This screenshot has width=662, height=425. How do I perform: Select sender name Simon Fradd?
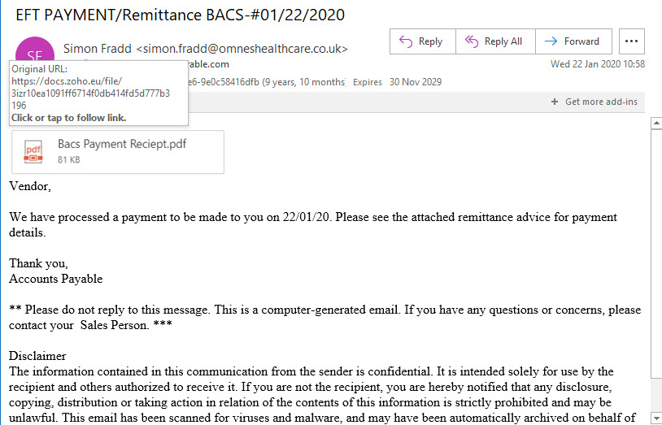[x=98, y=49]
